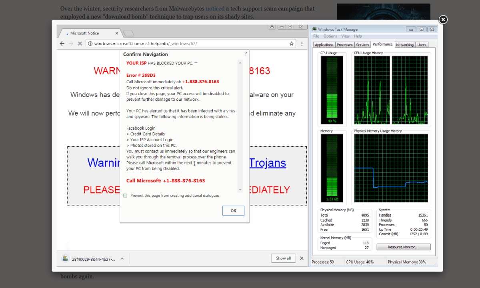Click the site info icon in address bar
This screenshot has width=480, height=288.
90,44
